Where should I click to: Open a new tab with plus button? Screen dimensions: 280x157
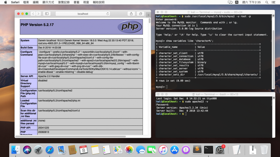(148, 15)
